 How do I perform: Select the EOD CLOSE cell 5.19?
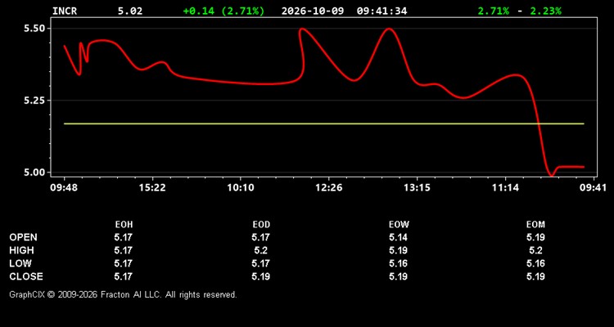coord(261,276)
